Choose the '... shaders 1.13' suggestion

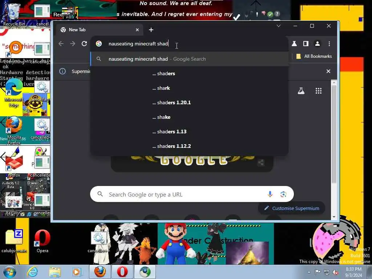click(x=189, y=132)
